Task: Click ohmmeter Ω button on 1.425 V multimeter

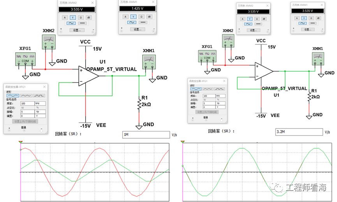Action: 141,17
